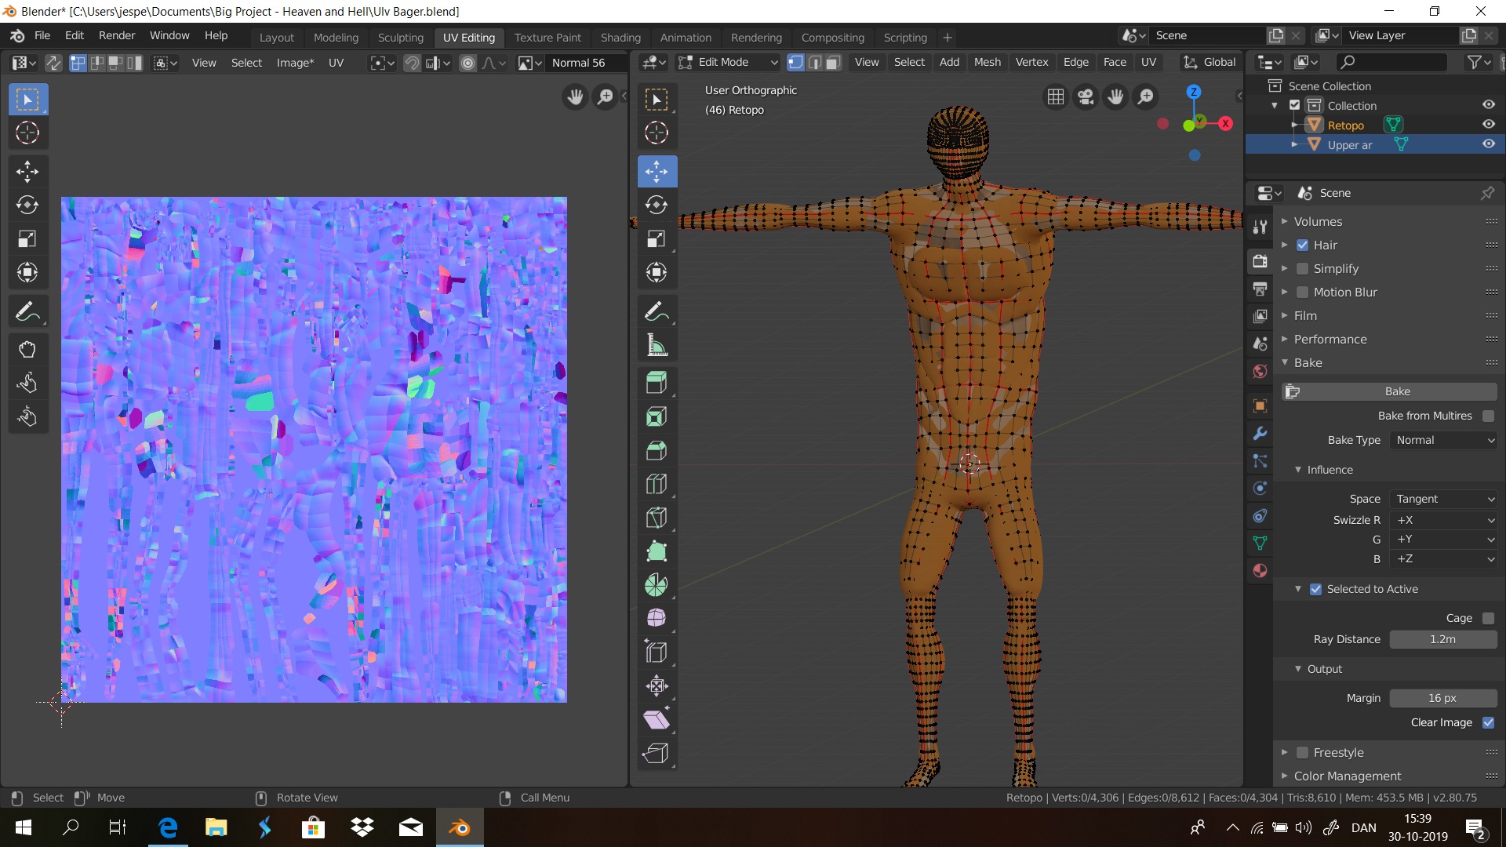Toggle camera view in 3D viewport
Image resolution: width=1506 pixels, height=847 pixels.
pos(1086,96)
